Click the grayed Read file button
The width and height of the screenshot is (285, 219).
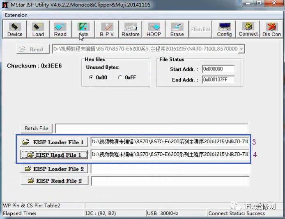33,49
